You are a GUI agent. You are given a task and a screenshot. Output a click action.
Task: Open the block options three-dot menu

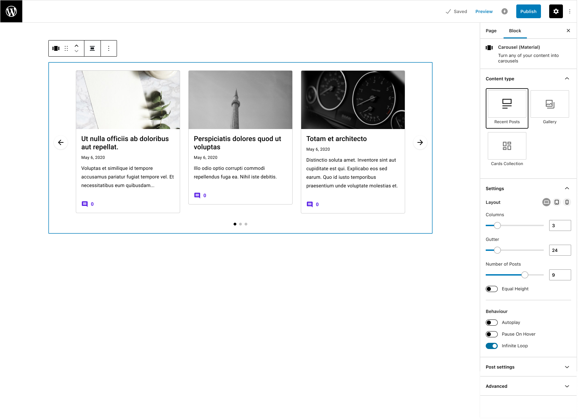[109, 48]
